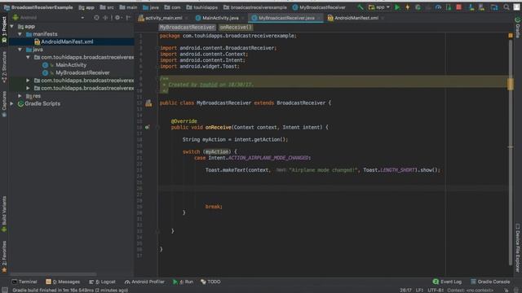Open Project Structure toolbar icon
This screenshot has width=522, height=293.
click(494, 7)
